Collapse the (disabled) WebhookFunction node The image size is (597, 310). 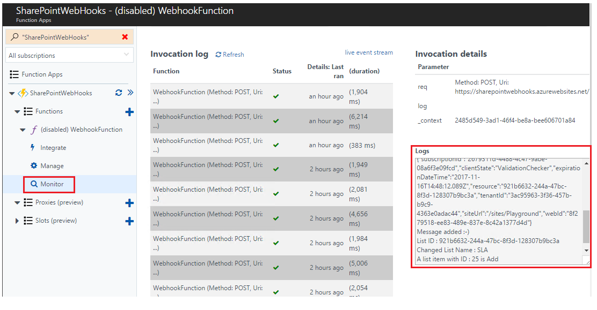[x=23, y=130]
